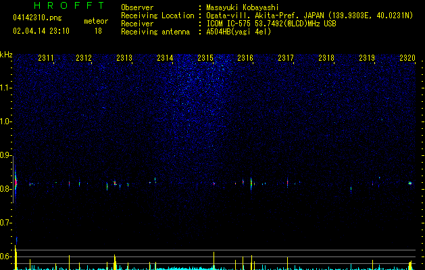Screen dimensions: 425x270
Task: Click the 1.1 kHz axis label
Action: pyautogui.click(x=6, y=88)
